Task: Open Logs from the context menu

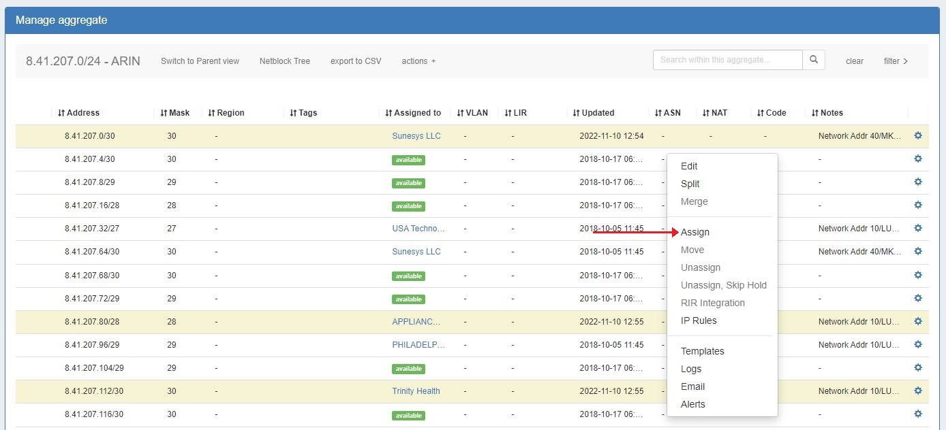Action: click(x=690, y=369)
